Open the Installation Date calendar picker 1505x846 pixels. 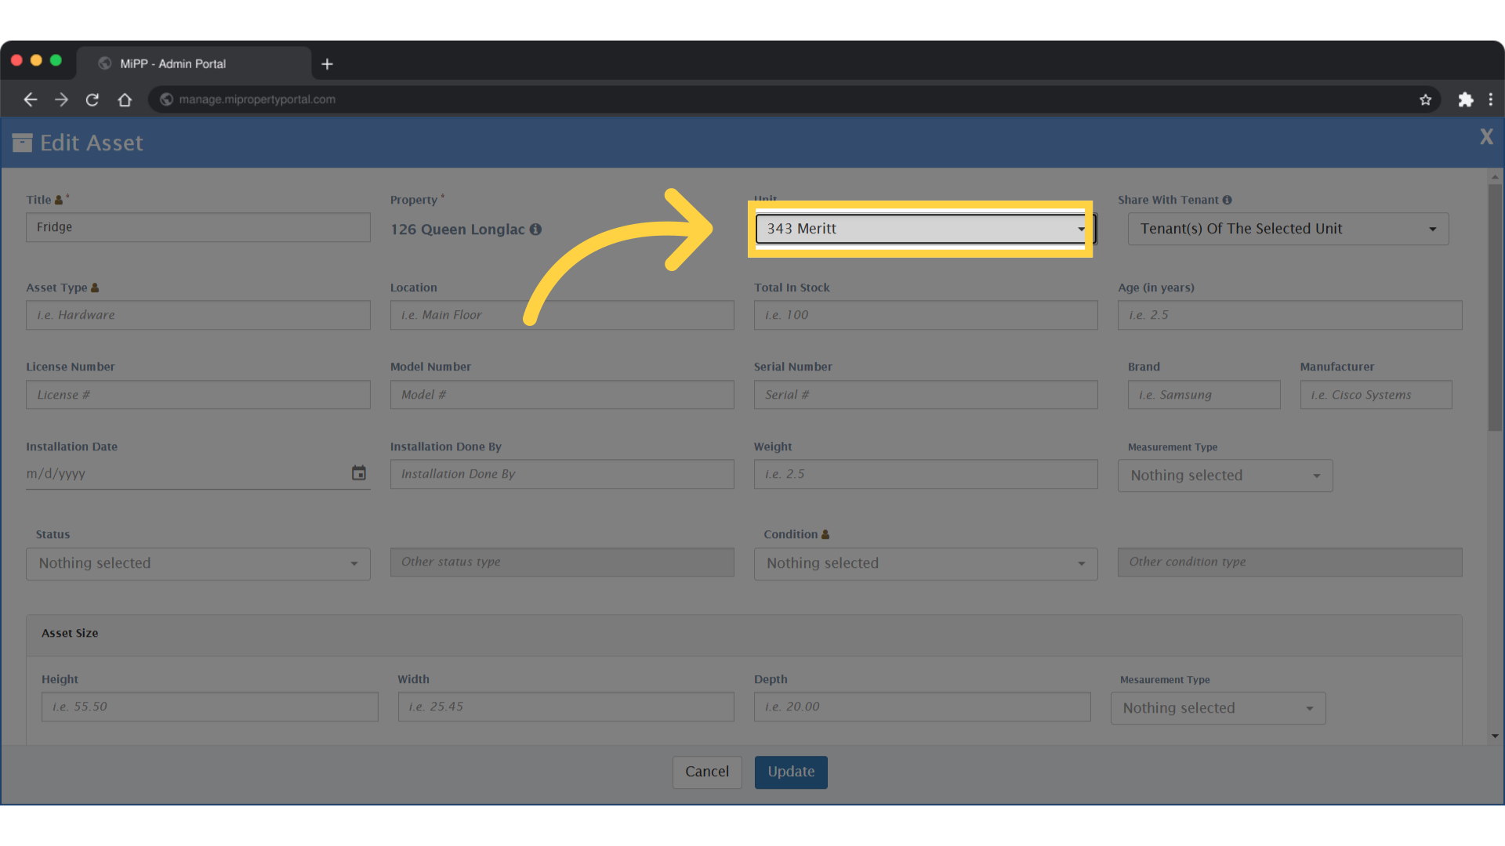point(359,473)
